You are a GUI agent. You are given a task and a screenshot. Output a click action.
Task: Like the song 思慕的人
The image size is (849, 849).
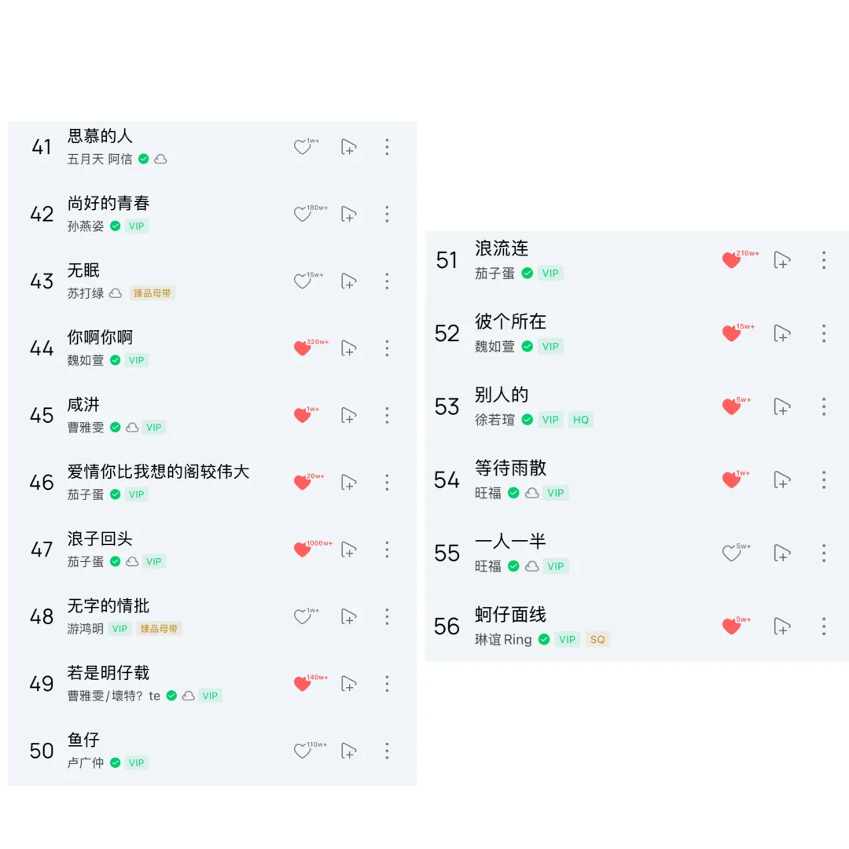coord(302,147)
